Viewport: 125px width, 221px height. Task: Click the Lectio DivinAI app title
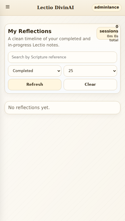(55, 7)
